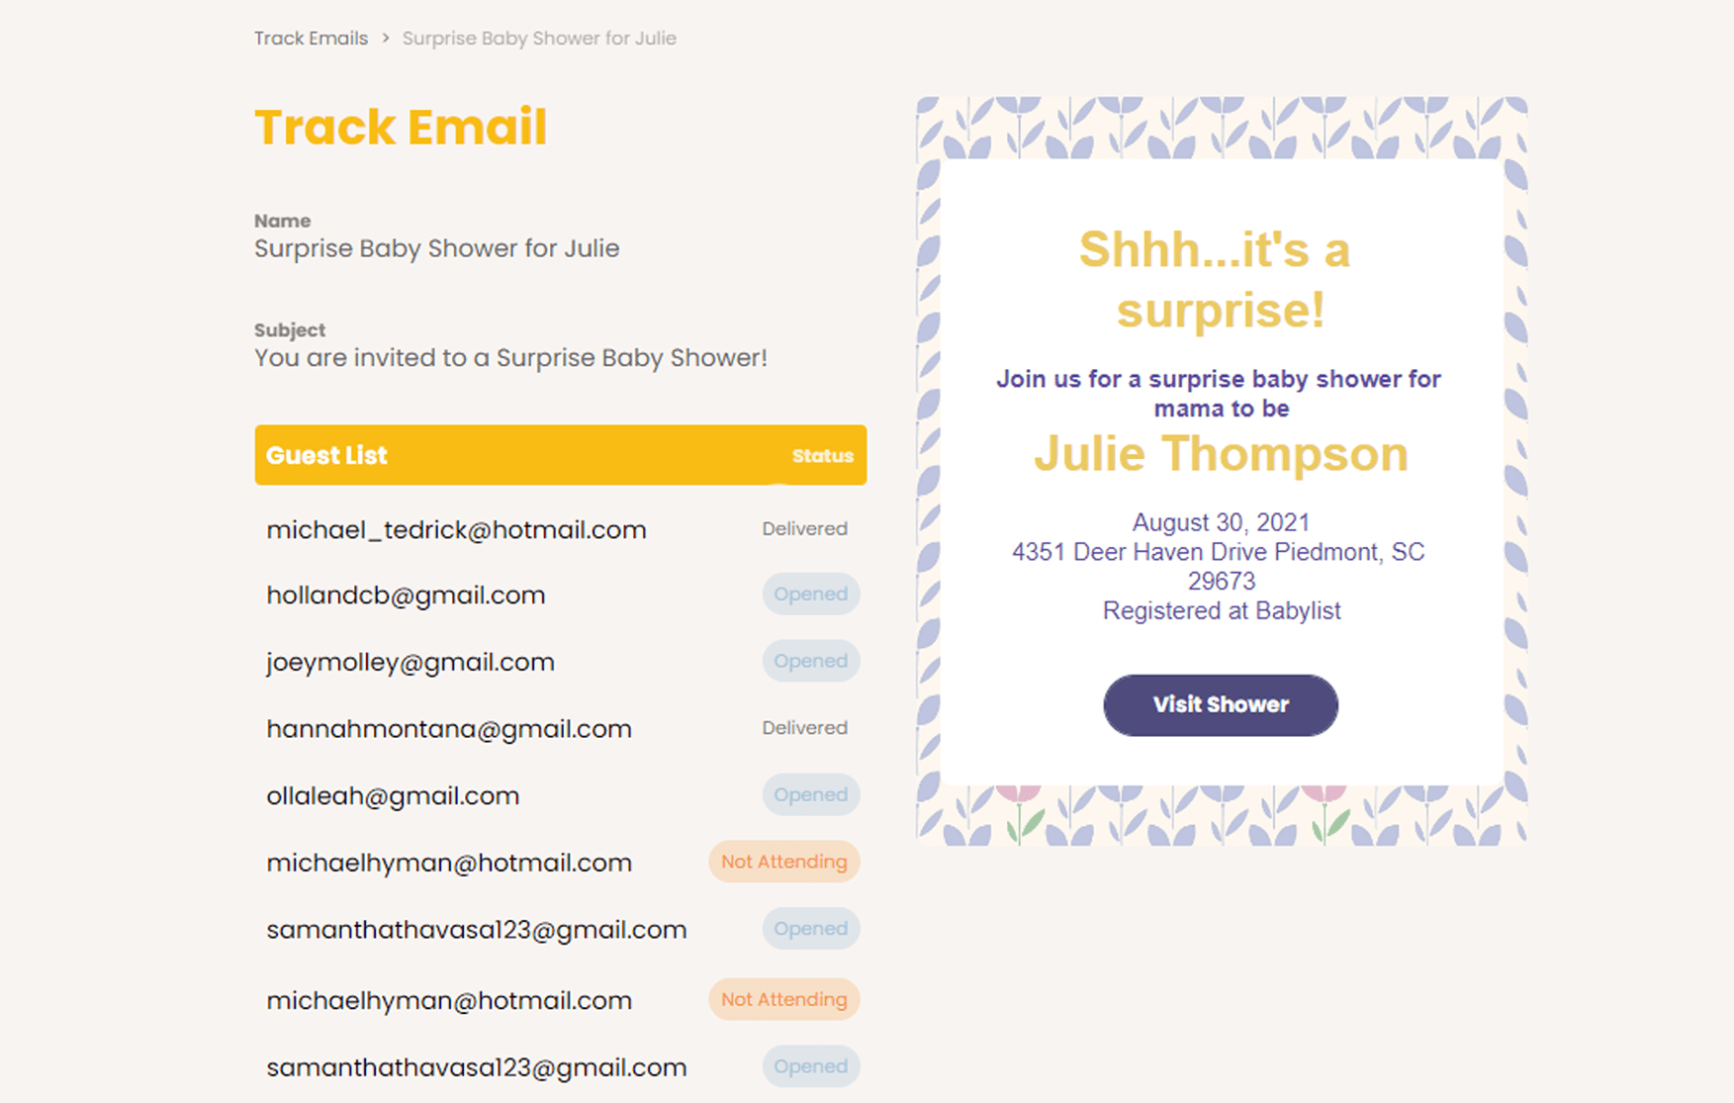This screenshot has width=1734, height=1103.
Task: Click the Track Emails breadcrumb link
Action: (x=312, y=38)
